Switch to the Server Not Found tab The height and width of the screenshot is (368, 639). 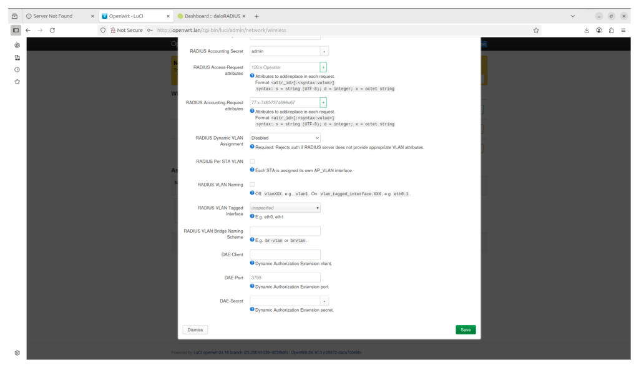point(58,16)
